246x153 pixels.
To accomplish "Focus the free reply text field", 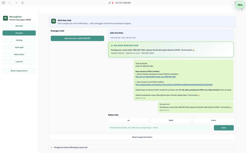I will tap(160, 128).
